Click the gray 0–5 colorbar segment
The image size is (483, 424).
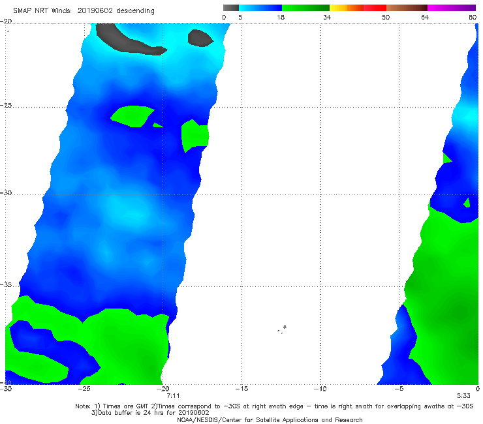click(x=230, y=8)
